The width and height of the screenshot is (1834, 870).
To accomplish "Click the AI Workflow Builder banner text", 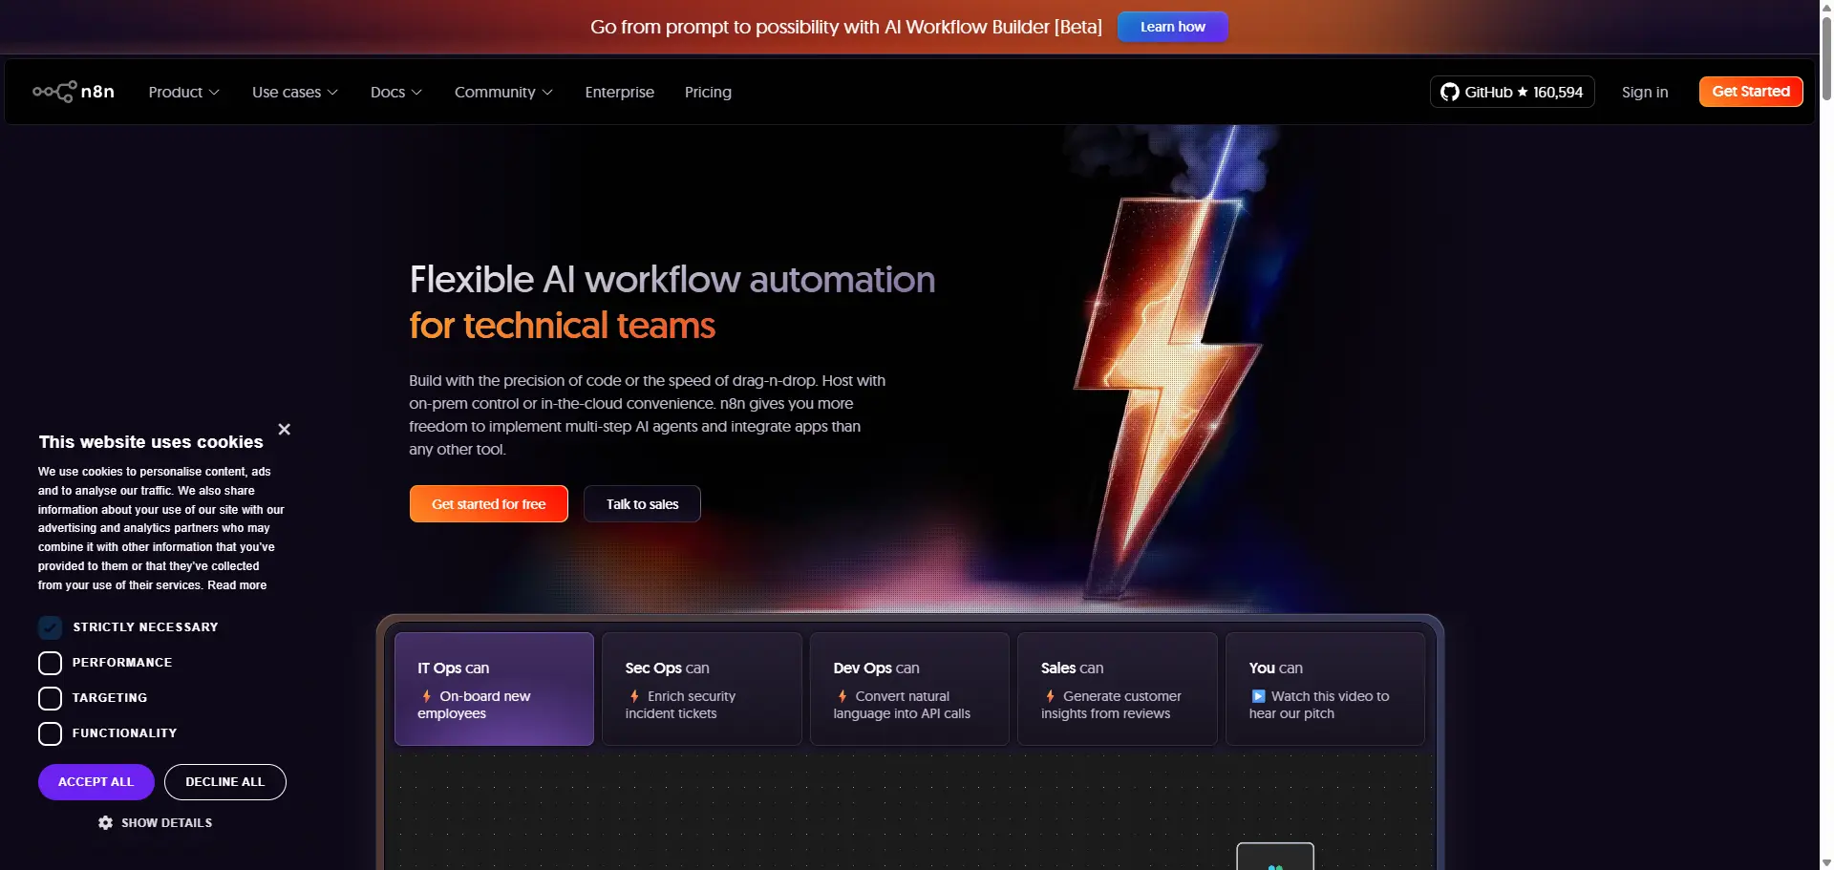I will tap(846, 27).
